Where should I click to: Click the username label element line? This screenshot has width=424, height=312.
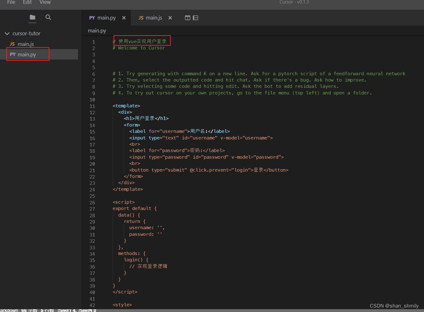(179, 131)
